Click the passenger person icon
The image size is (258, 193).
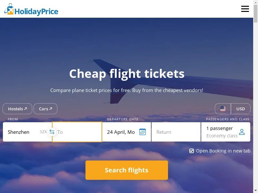[242, 132]
